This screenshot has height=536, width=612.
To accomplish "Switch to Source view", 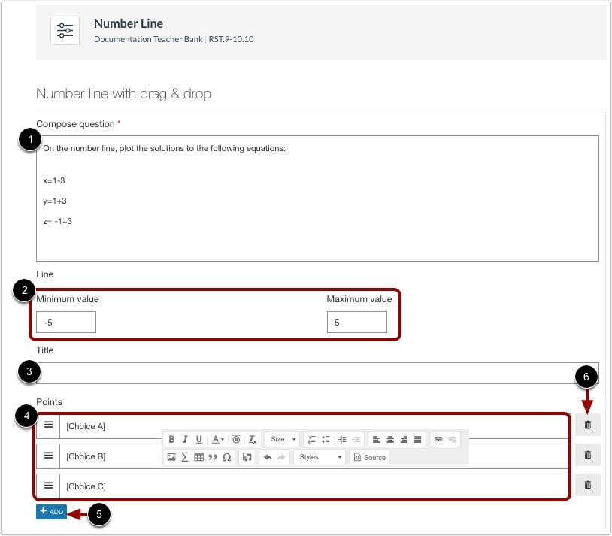I will pyautogui.click(x=370, y=457).
